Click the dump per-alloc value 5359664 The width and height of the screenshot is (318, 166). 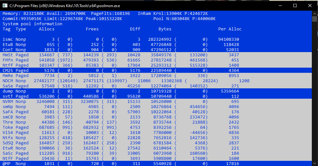(230, 91)
